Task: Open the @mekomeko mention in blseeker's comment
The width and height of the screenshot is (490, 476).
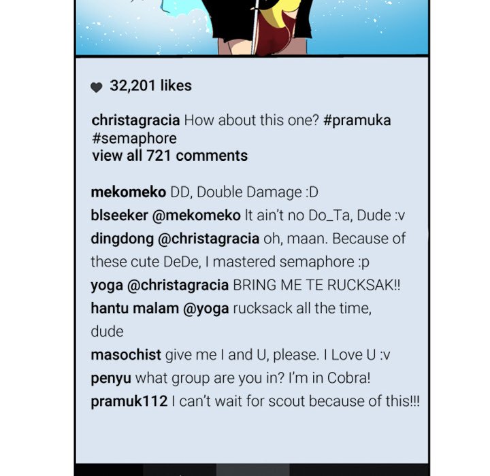Action: pyautogui.click(x=196, y=215)
